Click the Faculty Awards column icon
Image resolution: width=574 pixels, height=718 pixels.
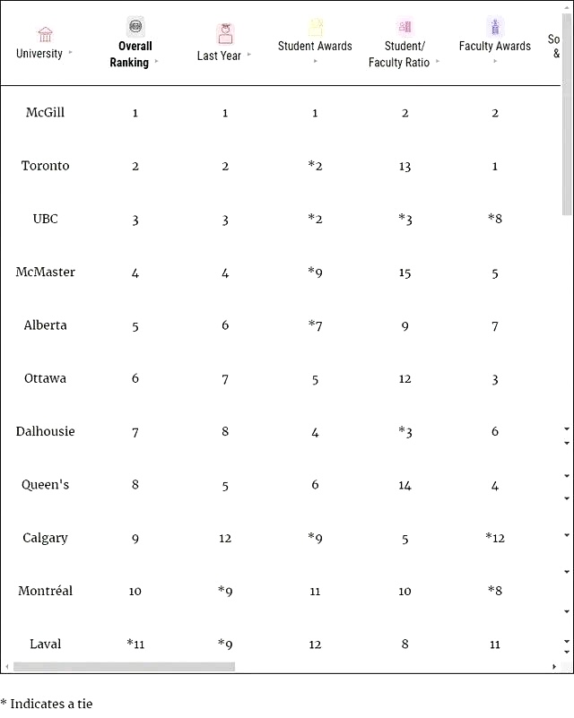coord(495,27)
